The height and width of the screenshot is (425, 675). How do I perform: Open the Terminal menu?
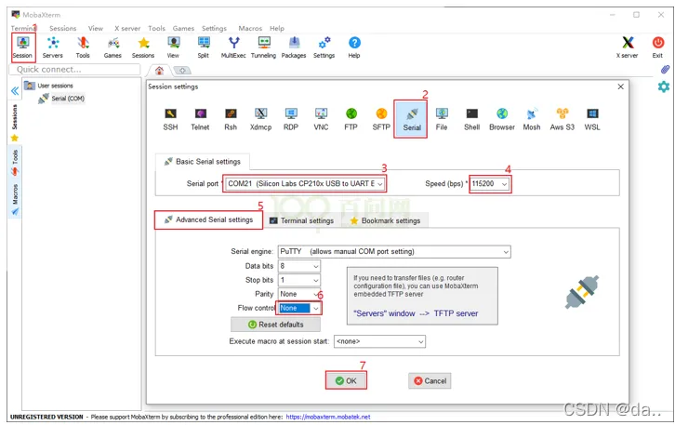click(22, 29)
